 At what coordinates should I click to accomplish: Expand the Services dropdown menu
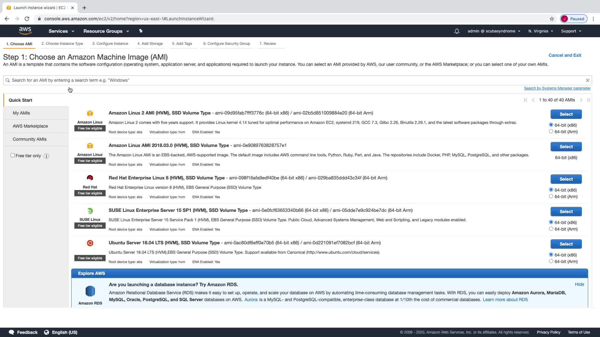click(x=61, y=31)
